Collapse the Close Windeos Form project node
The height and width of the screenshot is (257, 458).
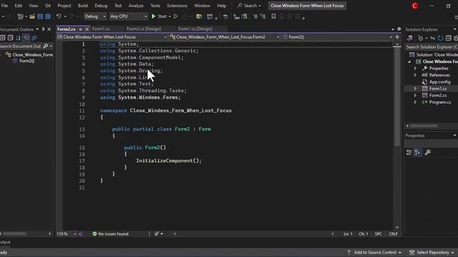click(409, 61)
